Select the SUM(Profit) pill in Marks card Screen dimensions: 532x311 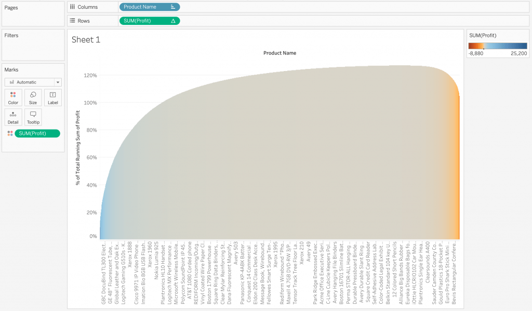tap(37, 134)
